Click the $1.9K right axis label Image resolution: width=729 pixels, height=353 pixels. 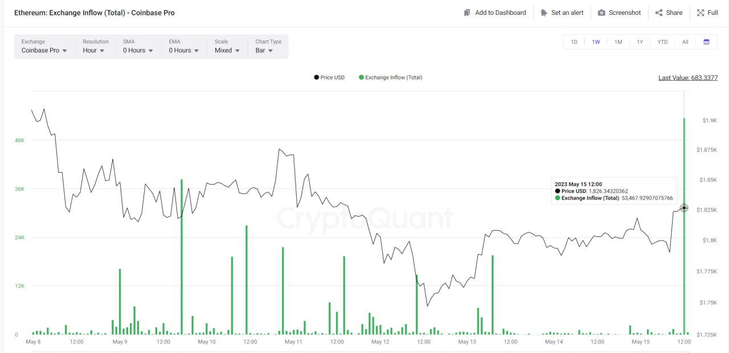point(709,121)
